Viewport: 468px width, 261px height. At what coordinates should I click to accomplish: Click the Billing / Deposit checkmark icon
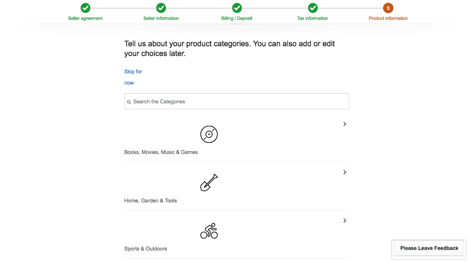[237, 8]
